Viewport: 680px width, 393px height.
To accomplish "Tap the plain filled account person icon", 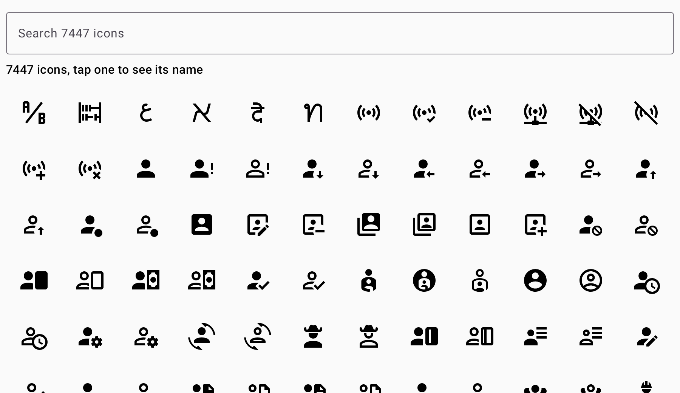I will click(146, 169).
